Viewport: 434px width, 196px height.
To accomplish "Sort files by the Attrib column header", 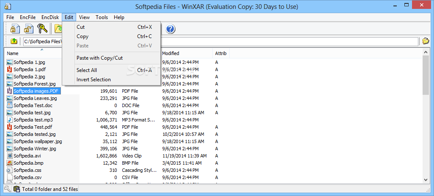I will [x=221, y=53].
